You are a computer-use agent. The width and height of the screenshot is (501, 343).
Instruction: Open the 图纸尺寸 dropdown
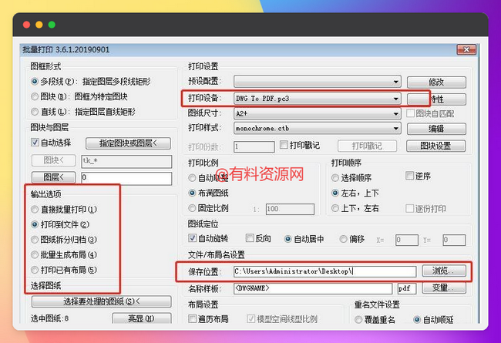[318, 113]
